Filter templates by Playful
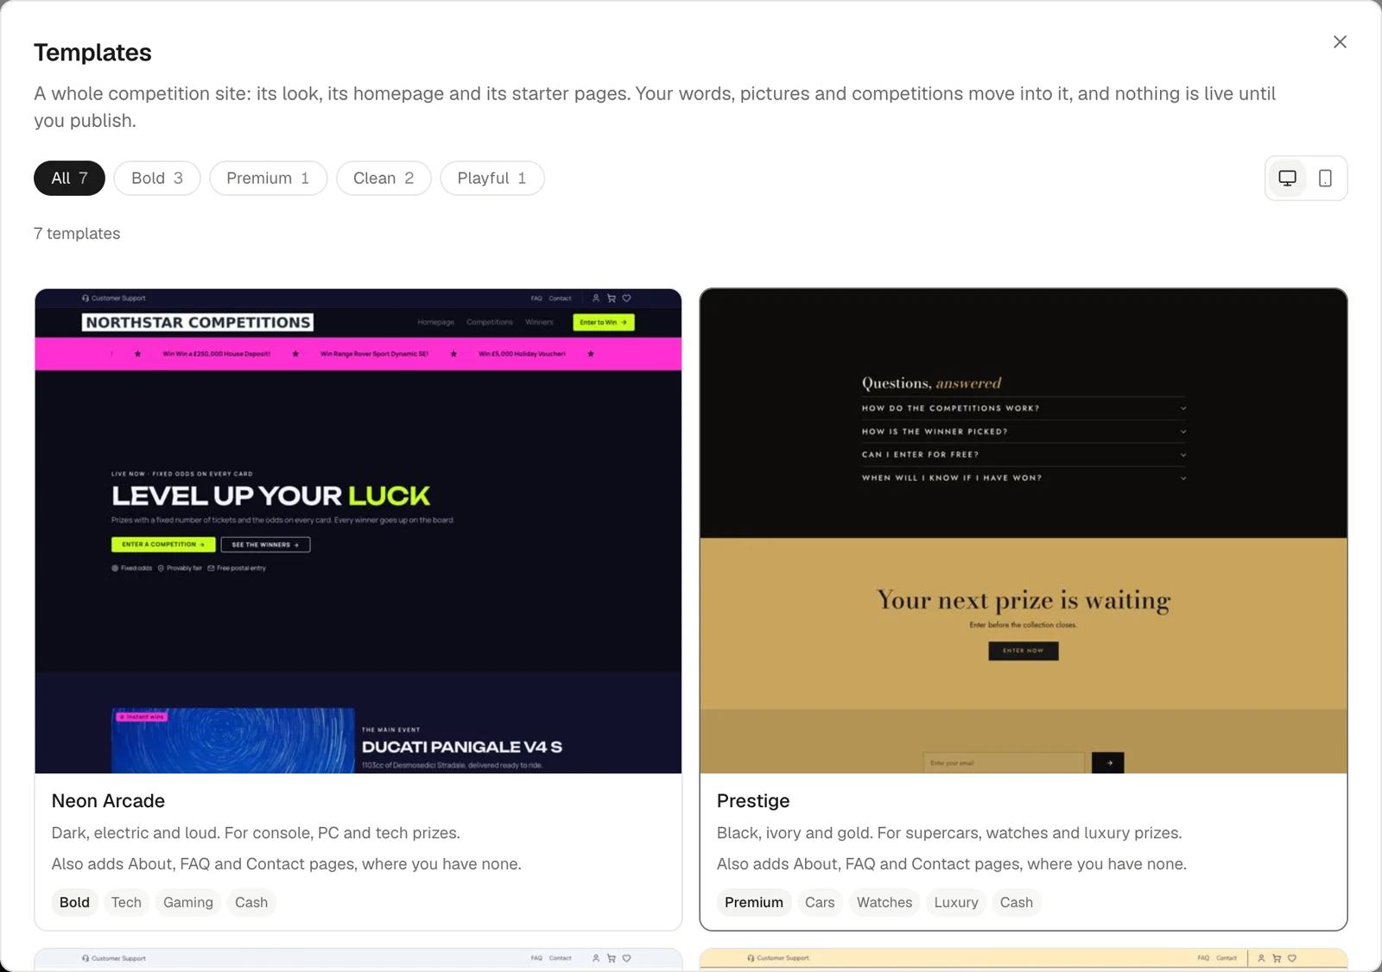1382x972 pixels. coord(491,178)
